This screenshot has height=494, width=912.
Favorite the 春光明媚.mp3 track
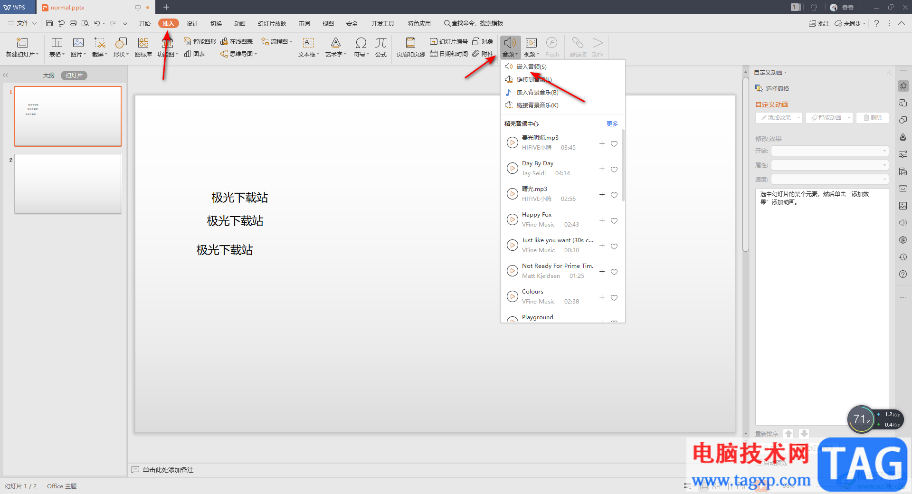click(614, 144)
